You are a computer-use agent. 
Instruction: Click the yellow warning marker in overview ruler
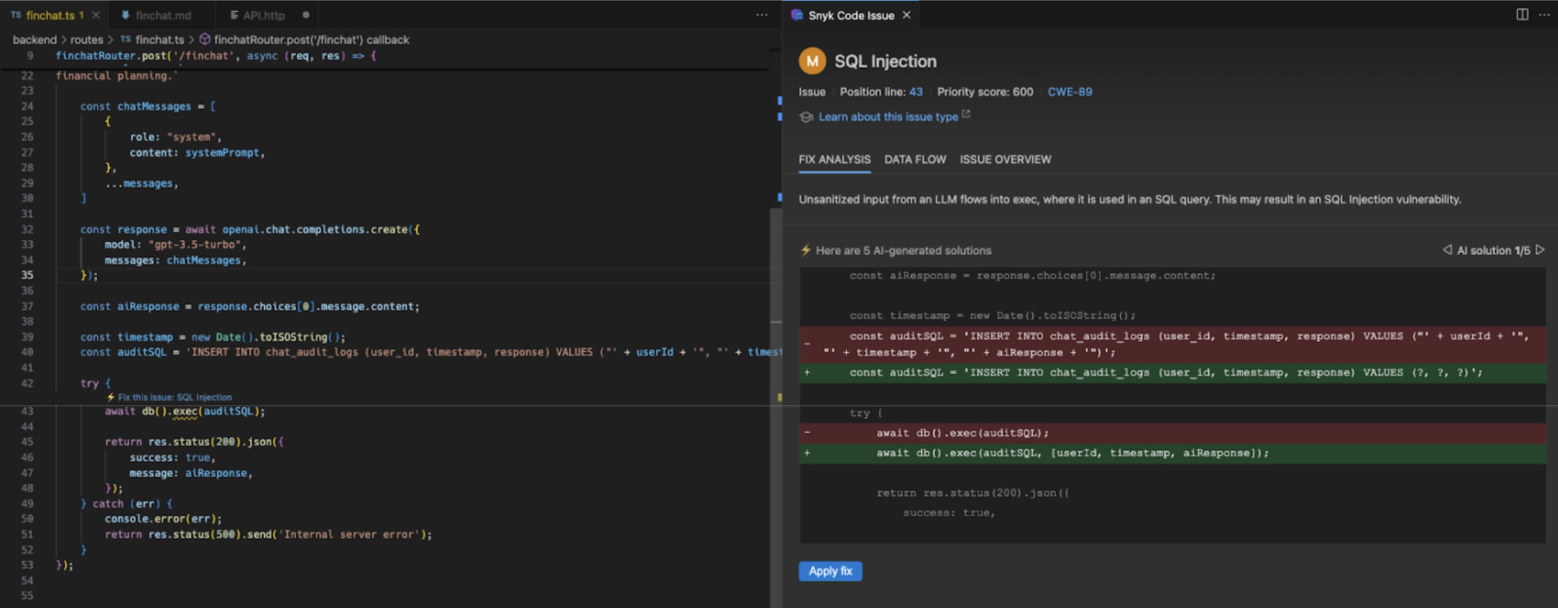[780, 397]
